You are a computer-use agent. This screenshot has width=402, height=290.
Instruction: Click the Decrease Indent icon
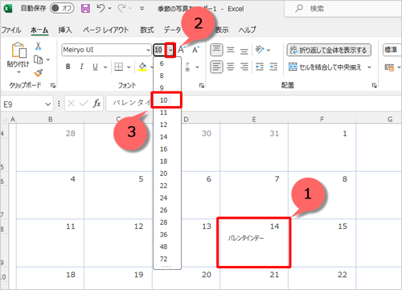(260, 67)
